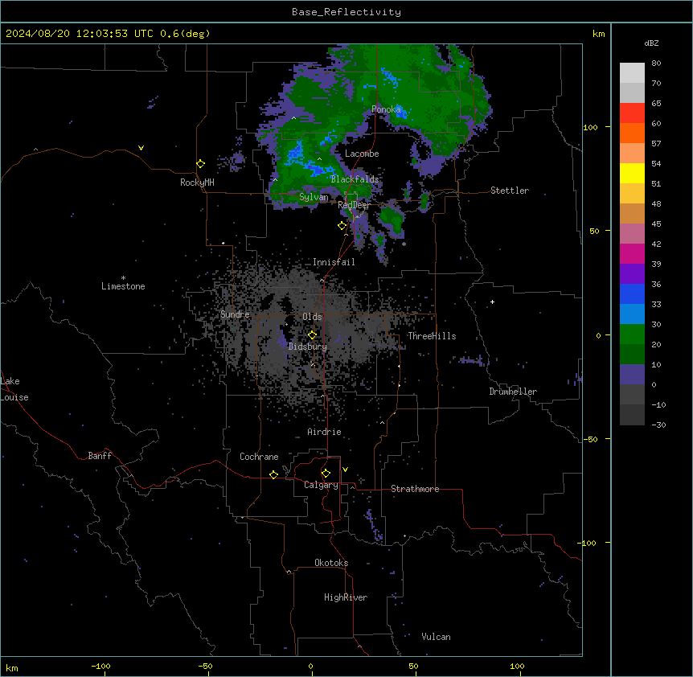Click the Base_Reflectivity title
The height and width of the screenshot is (677, 693).
pyautogui.click(x=346, y=12)
